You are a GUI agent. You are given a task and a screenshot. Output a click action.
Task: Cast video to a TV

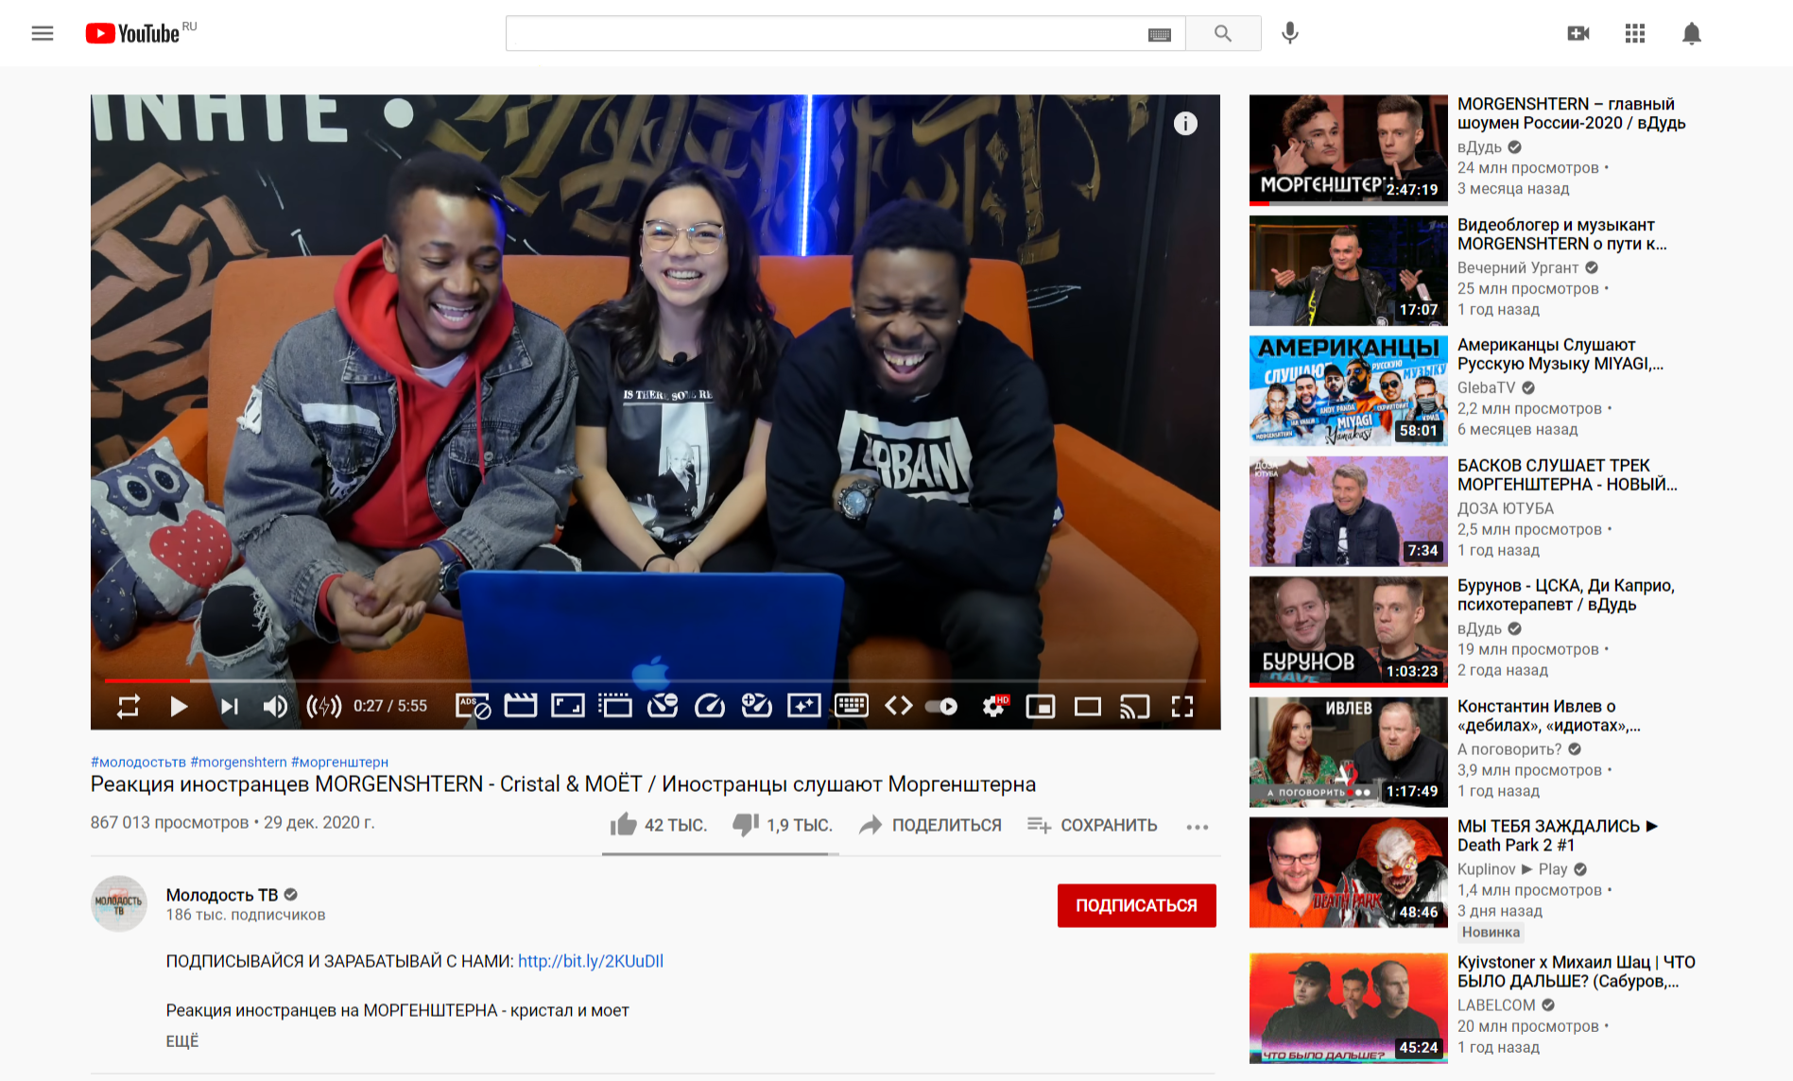coord(1135,706)
